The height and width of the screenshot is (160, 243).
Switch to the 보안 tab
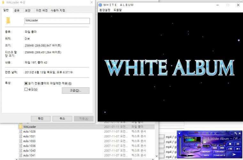coord(28,10)
